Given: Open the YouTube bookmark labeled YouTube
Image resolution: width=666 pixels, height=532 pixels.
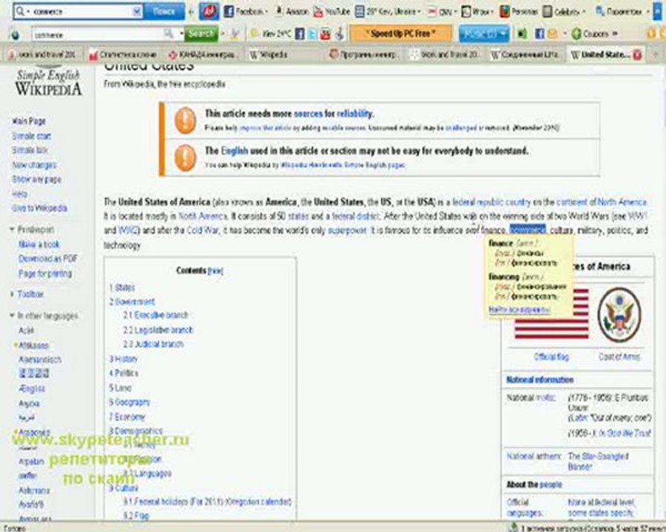Looking at the screenshot, I should (x=332, y=12).
